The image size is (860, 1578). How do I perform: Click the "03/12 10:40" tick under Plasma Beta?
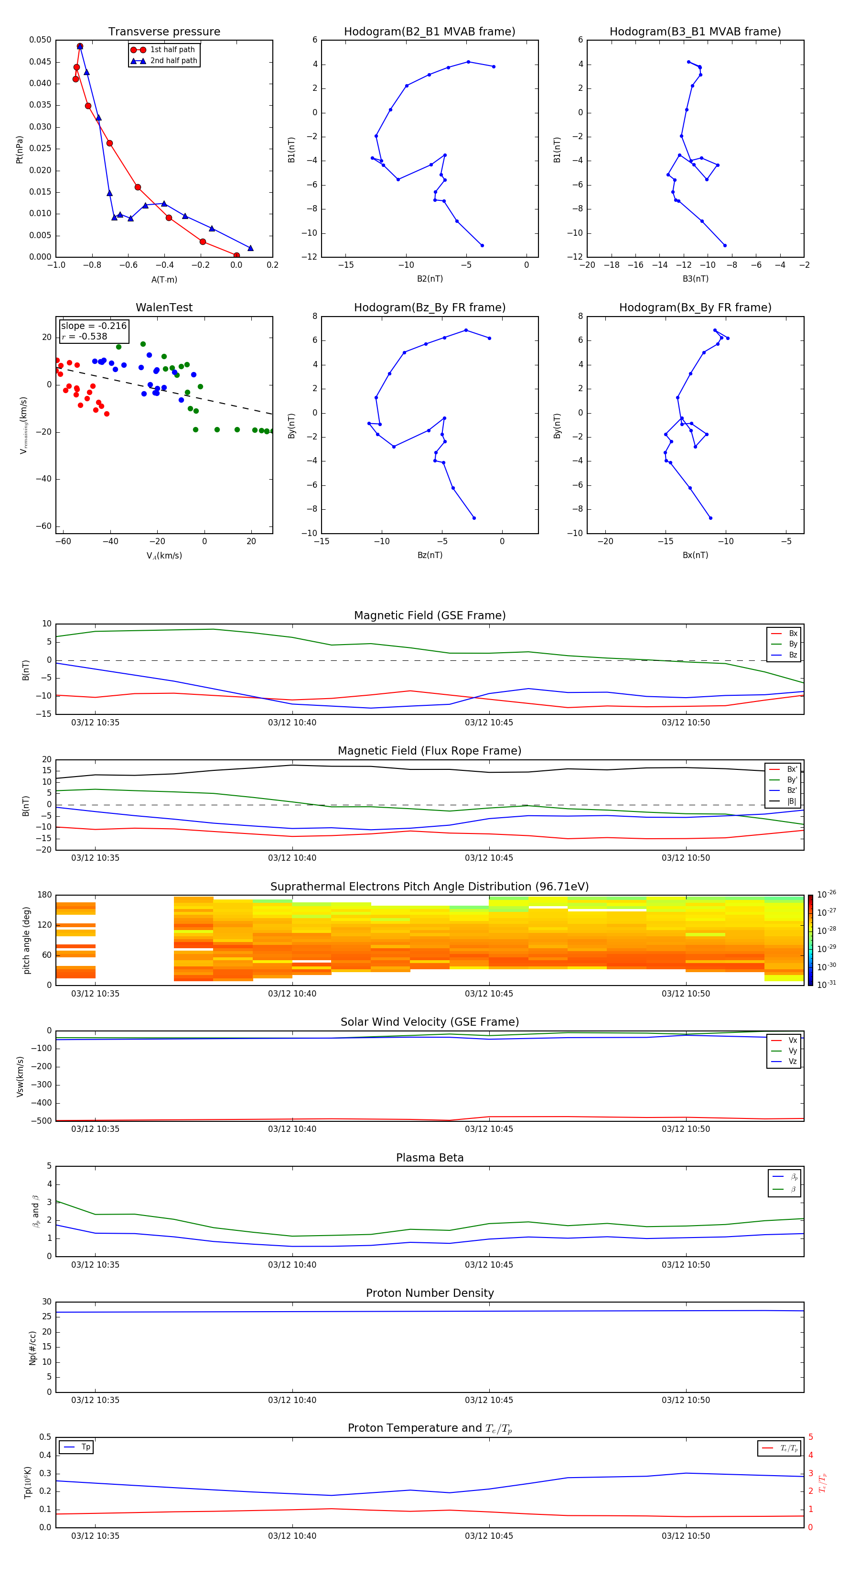pyautogui.click(x=292, y=1265)
